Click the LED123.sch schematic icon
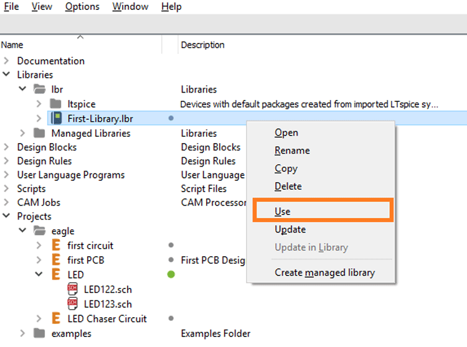This screenshot has width=467, height=347. [72, 303]
